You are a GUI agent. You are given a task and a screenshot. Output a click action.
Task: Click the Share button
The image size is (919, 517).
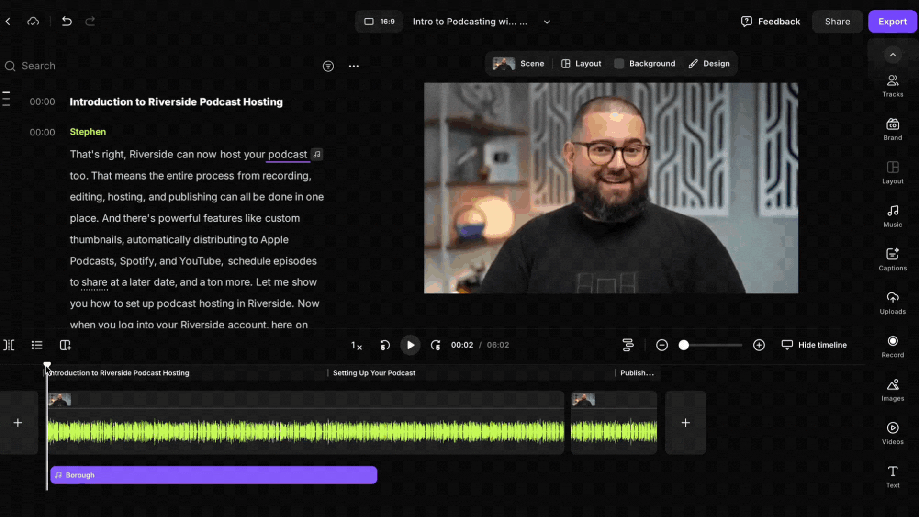tap(838, 22)
